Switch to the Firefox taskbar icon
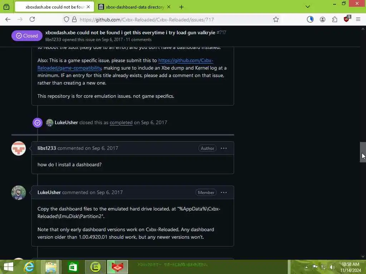 pos(117,267)
